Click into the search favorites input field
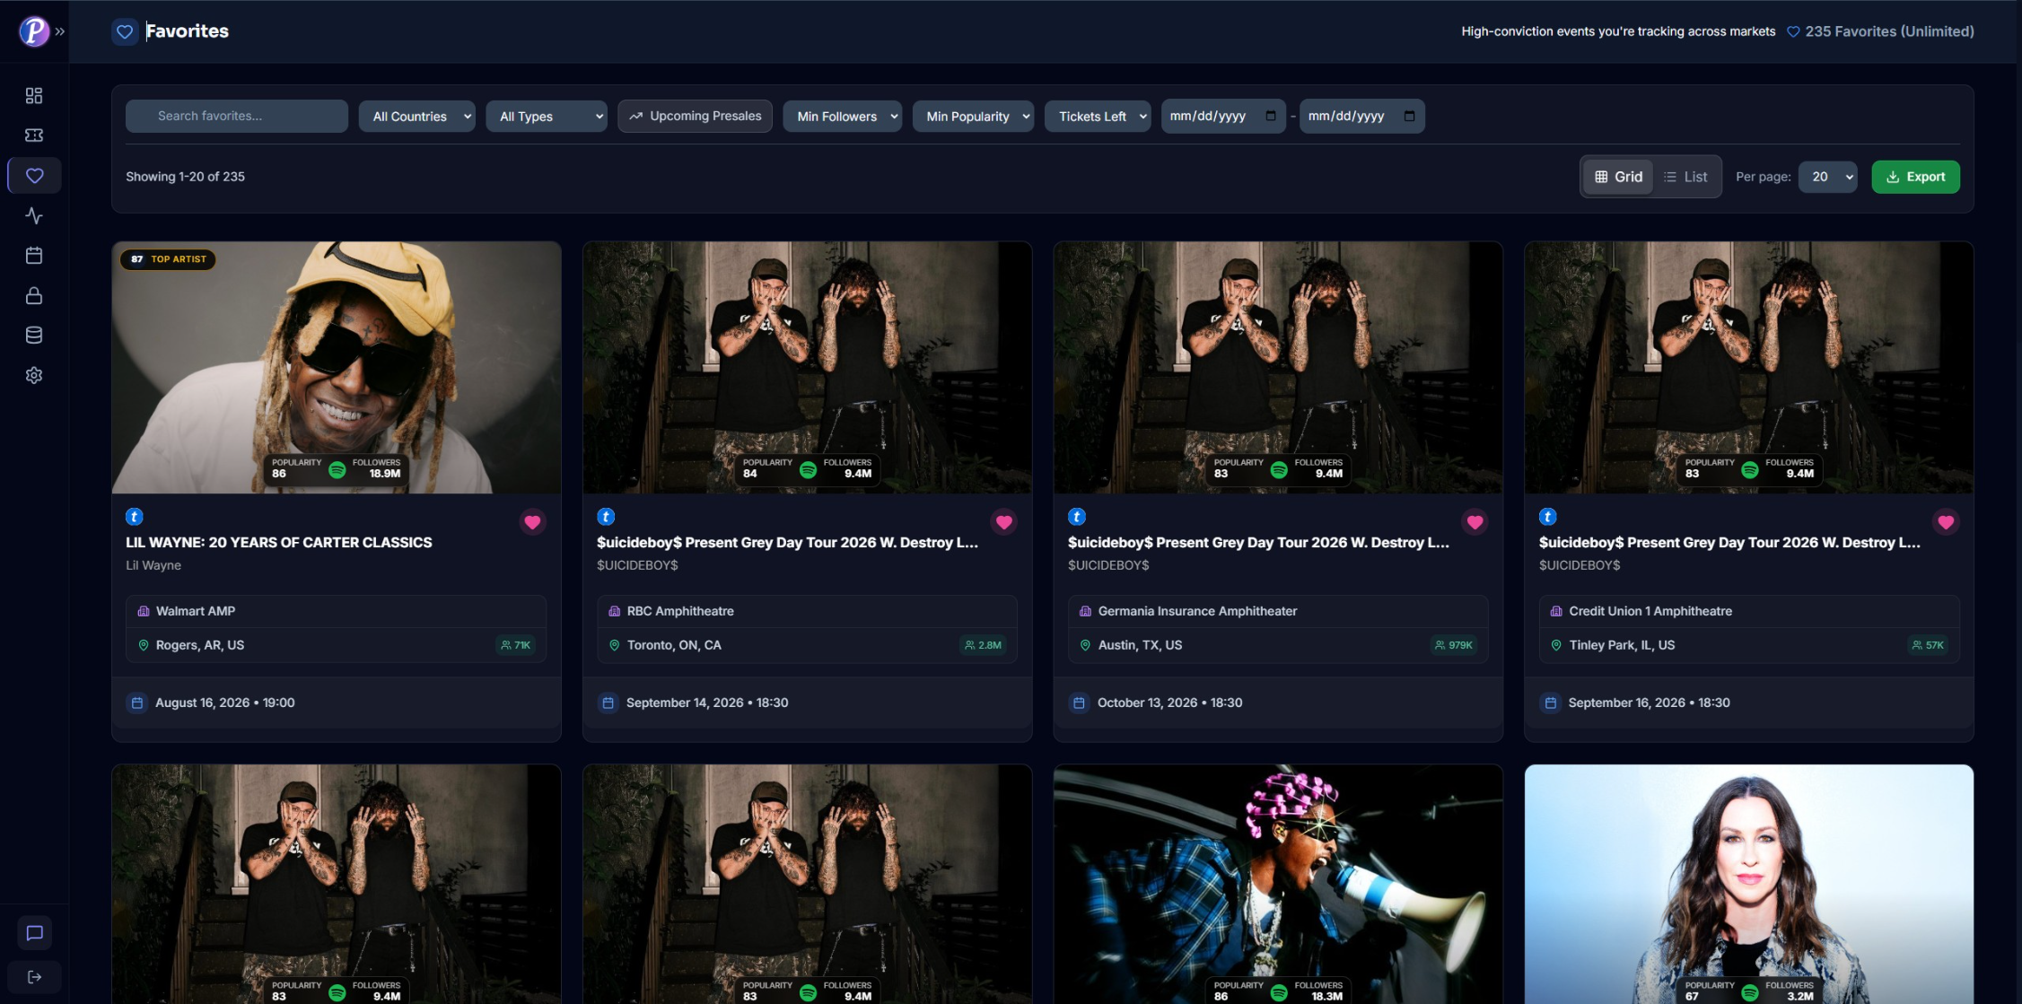Screen dimensions: 2022x1004 click(x=236, y=116)
